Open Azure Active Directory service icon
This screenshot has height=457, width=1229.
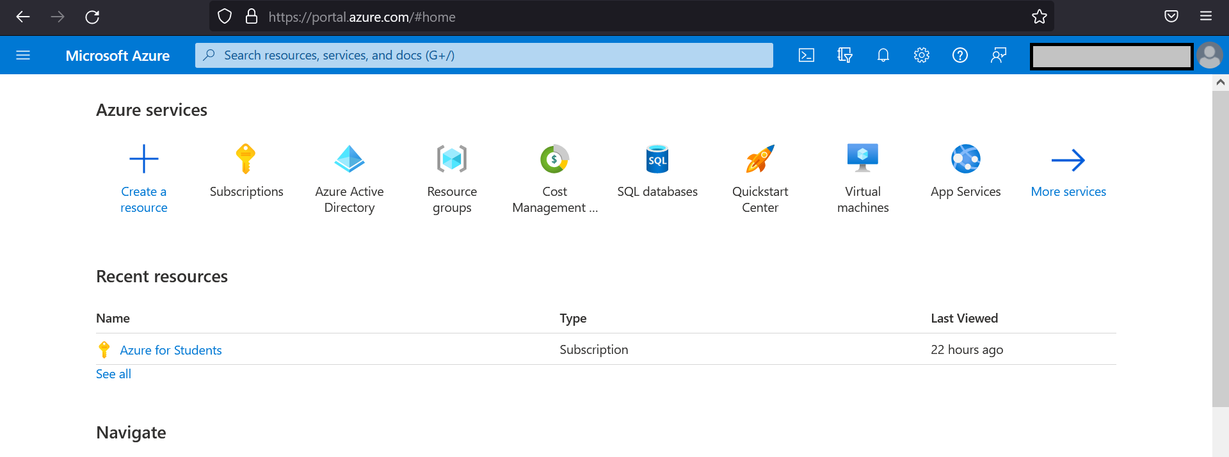(349, 159)
